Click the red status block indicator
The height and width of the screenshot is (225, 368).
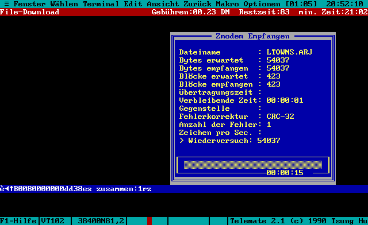click(x=149, y=221)
